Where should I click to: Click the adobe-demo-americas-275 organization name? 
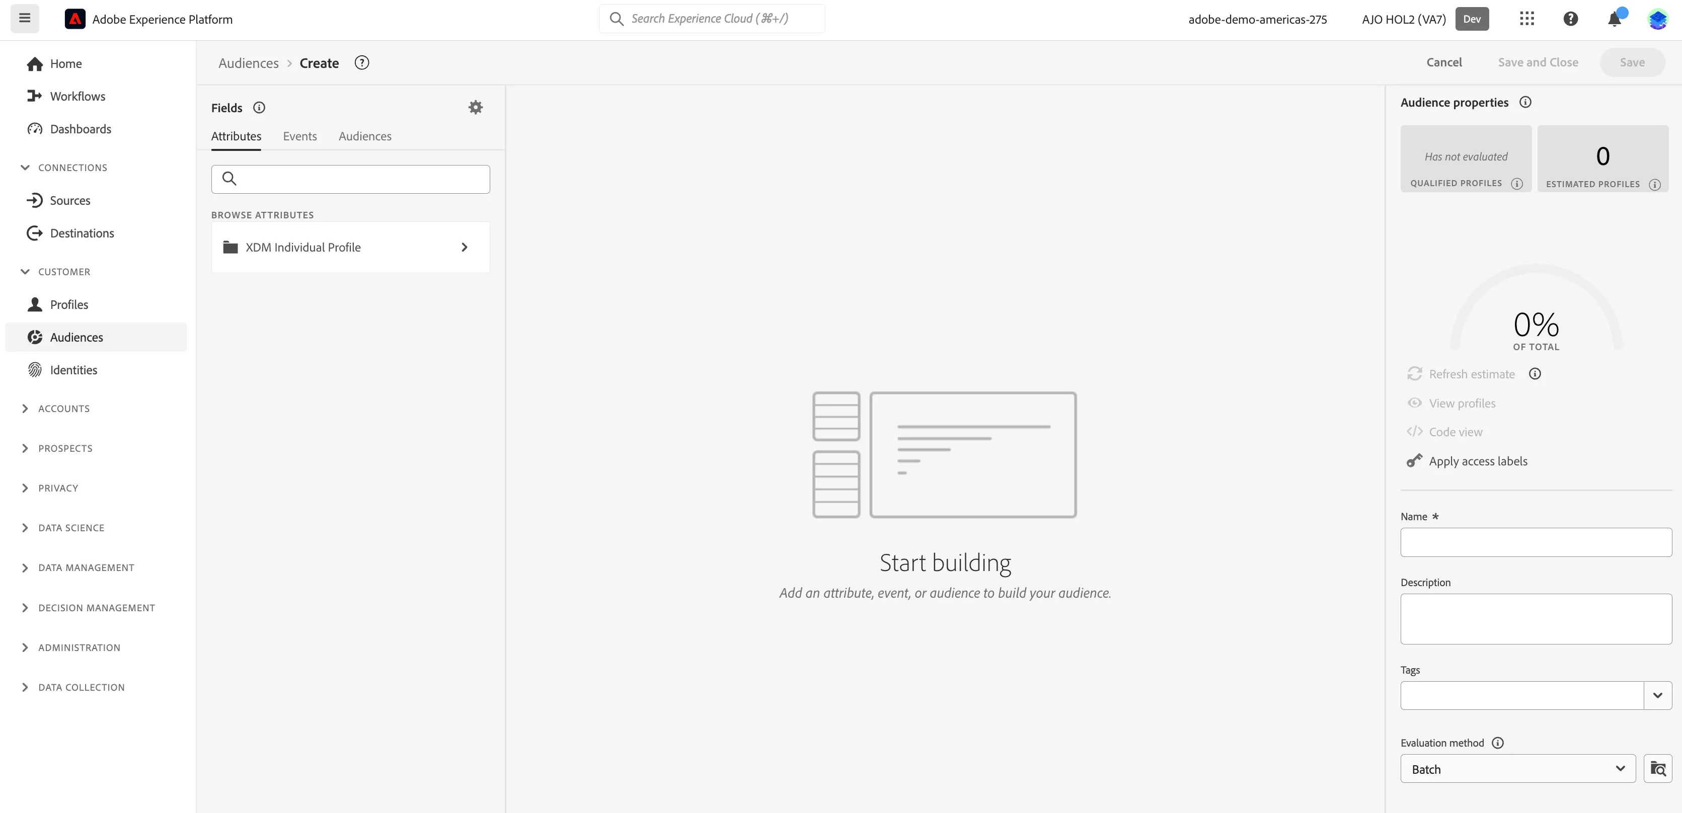(1258, 20)
